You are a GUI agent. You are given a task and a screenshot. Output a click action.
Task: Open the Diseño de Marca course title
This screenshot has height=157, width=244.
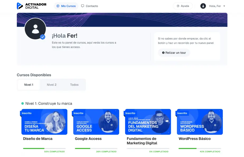tap(38, 139)
